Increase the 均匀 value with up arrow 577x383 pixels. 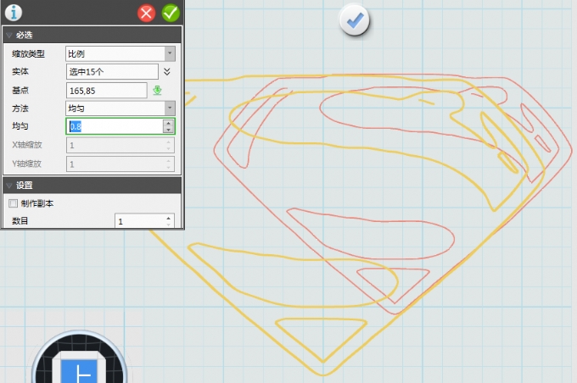pos(169,123)
